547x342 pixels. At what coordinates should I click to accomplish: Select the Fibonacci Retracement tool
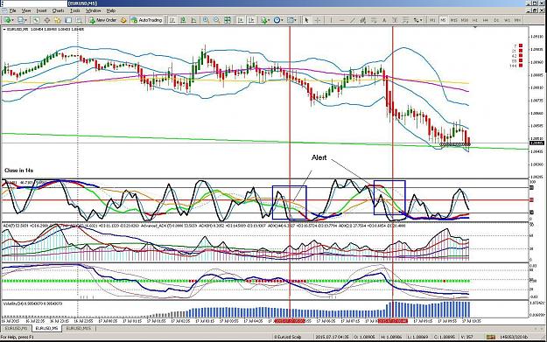(x=374, y=20)
